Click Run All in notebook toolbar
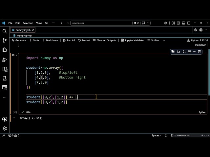210x157 pixels. (x=69, y=40)
